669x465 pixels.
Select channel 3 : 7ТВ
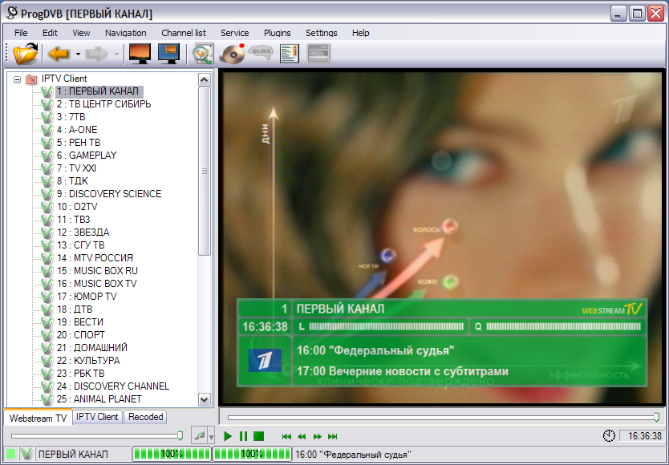[x=71, y=117]
